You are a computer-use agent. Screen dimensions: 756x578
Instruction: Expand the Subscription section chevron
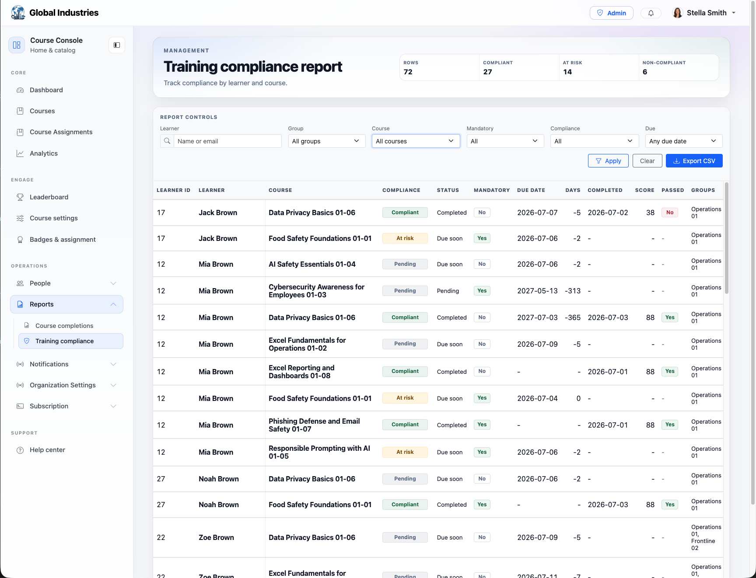click(113, 406)
